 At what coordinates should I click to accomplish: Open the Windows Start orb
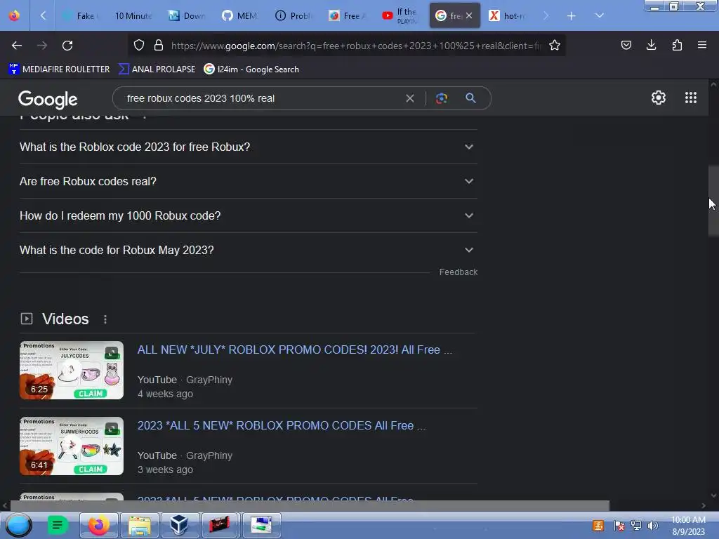click(x=18, y=525)
